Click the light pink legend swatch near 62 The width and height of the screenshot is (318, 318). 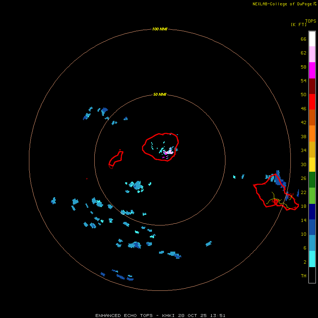(x=312, y=54)
